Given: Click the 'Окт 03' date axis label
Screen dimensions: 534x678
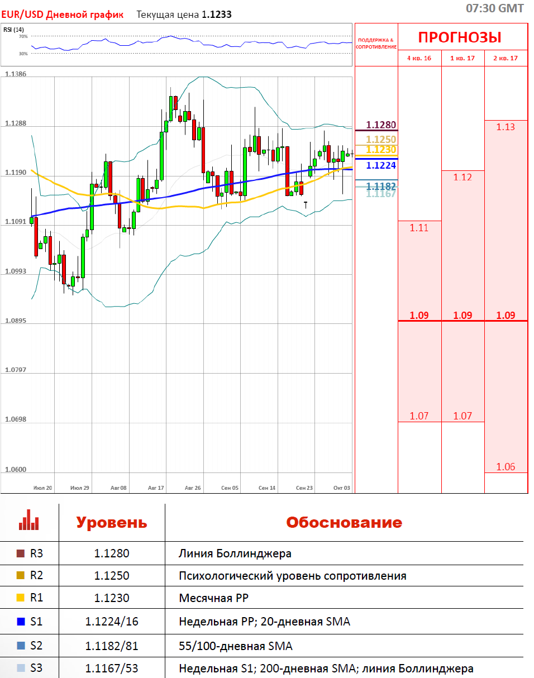Looking at the screenshot, I should (x=341, y=488).
